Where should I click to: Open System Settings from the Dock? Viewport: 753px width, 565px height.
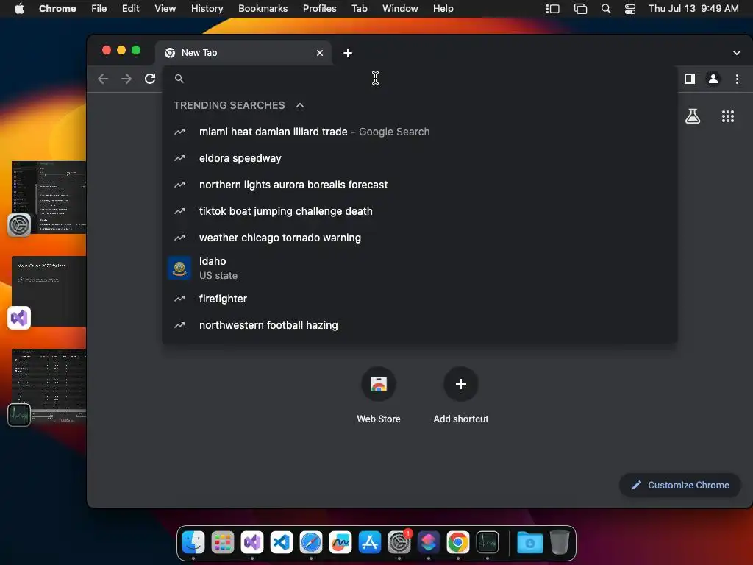click(399, 542)
